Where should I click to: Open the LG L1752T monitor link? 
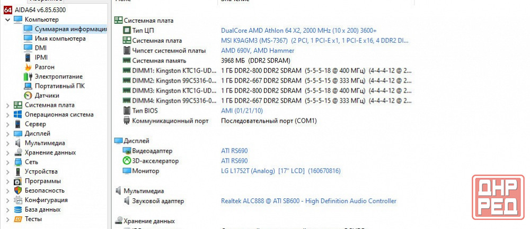[x=280, y=171]
